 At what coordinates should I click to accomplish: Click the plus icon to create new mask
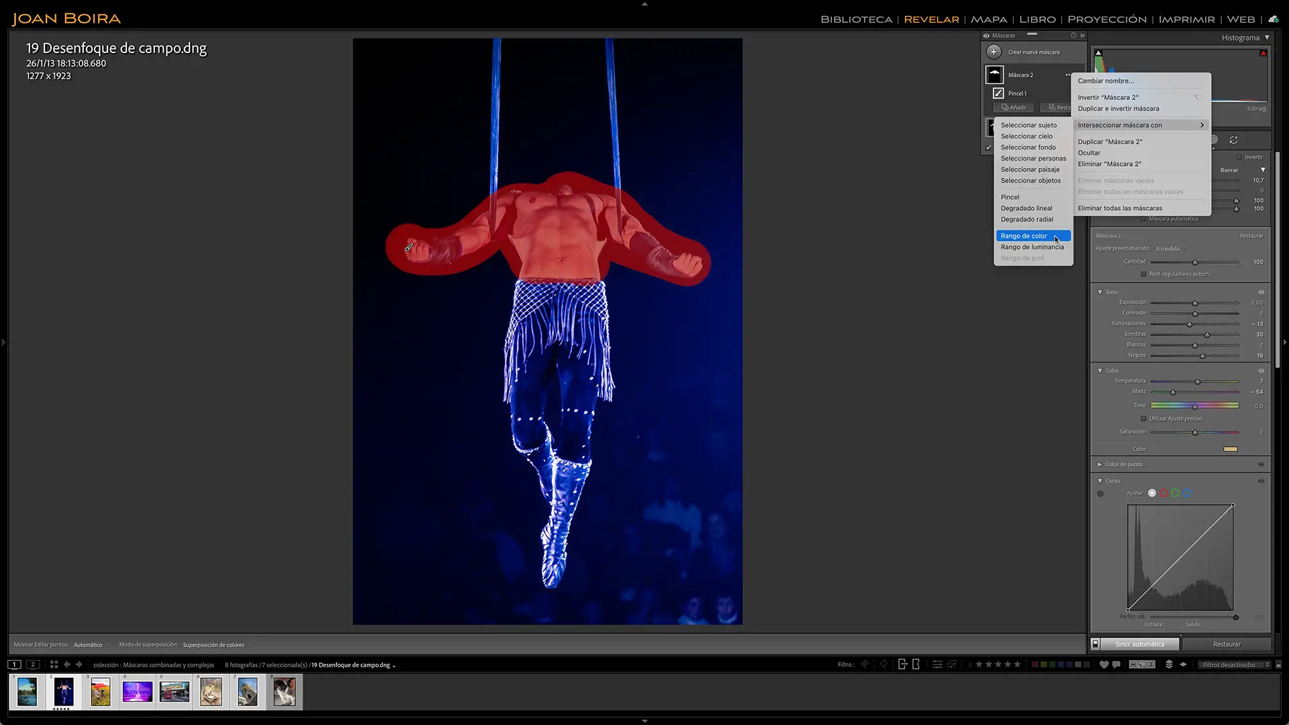(994, 52)
